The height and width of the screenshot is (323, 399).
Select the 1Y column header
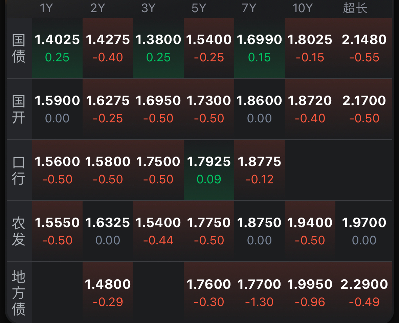pos(47,8)
